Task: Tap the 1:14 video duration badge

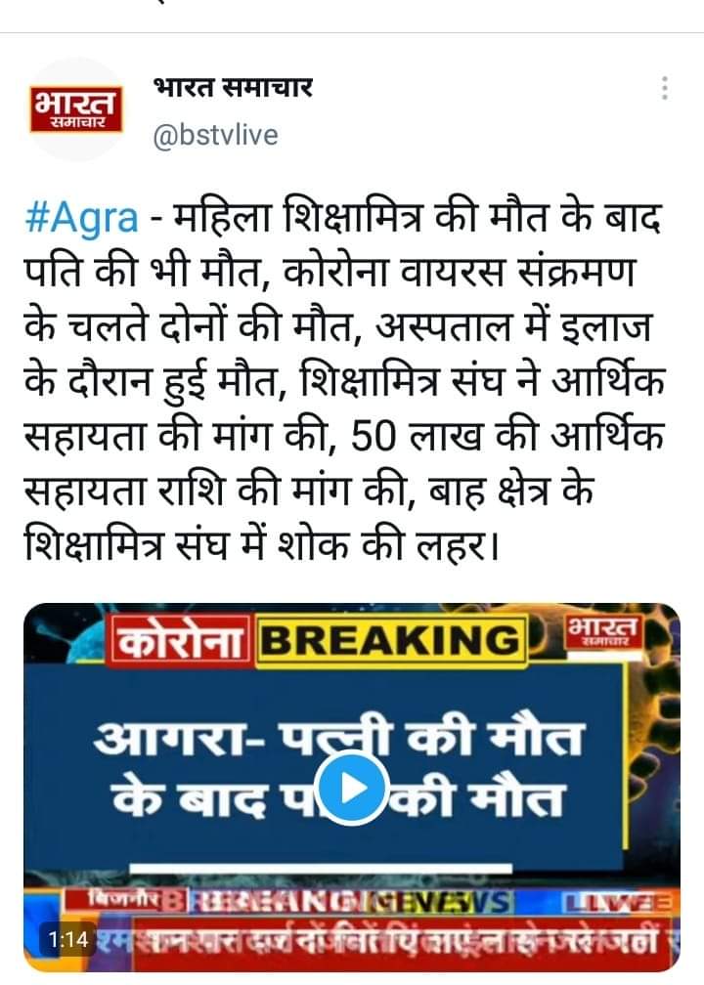Action: click(68, 939)
